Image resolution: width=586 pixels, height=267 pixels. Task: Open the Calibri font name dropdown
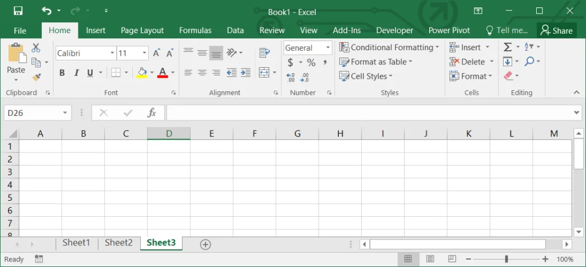pyautogui.click(x=112, y=53)
